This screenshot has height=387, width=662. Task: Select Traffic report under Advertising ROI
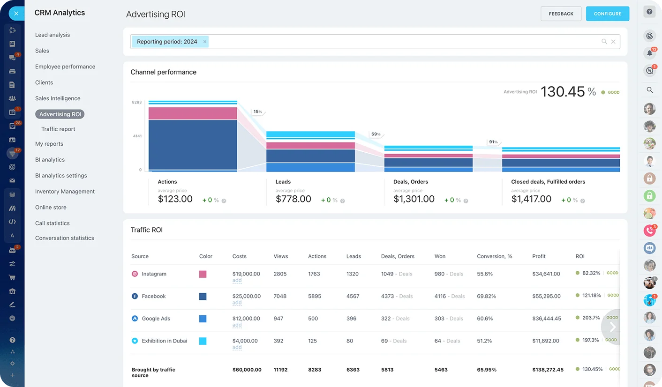[58, 129]
